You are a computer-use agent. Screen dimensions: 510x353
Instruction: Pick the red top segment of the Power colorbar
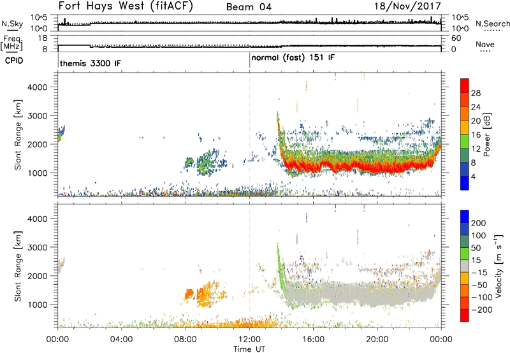(465, 85)
